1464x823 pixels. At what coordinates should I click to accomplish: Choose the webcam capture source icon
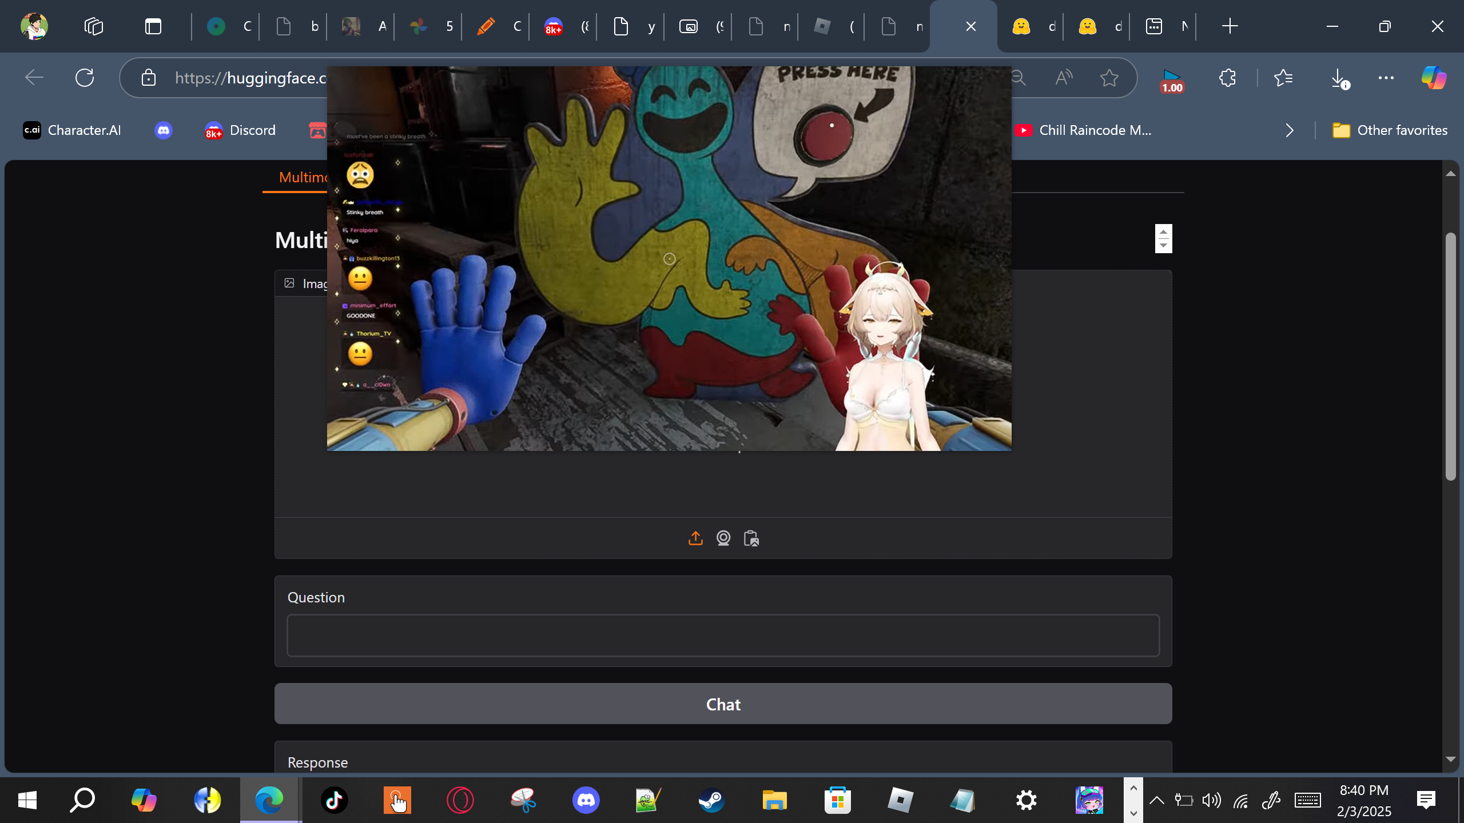pos(723,538)
